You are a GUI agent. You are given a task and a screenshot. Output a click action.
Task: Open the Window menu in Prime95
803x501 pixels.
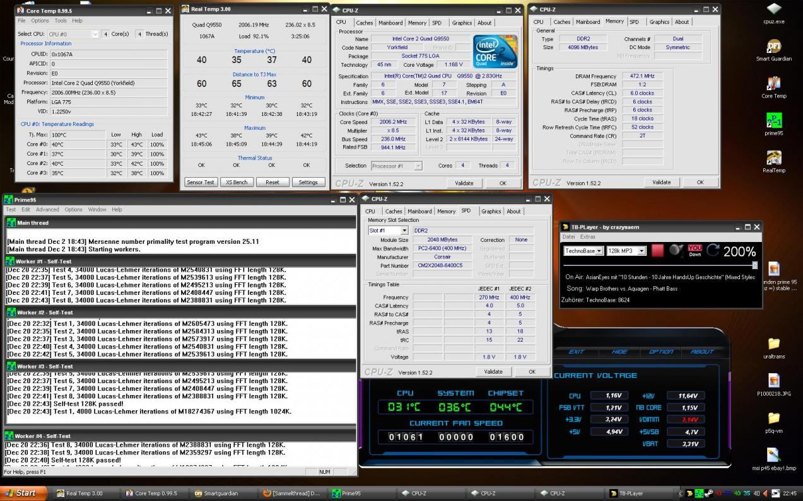pyautogui.click(x=97, y=209)
